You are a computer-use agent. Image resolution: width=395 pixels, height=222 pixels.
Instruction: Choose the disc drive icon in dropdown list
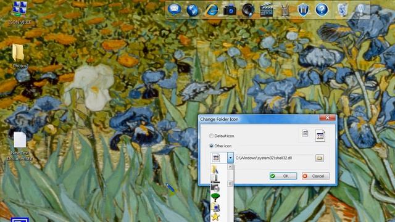click(x=215, y=187)
